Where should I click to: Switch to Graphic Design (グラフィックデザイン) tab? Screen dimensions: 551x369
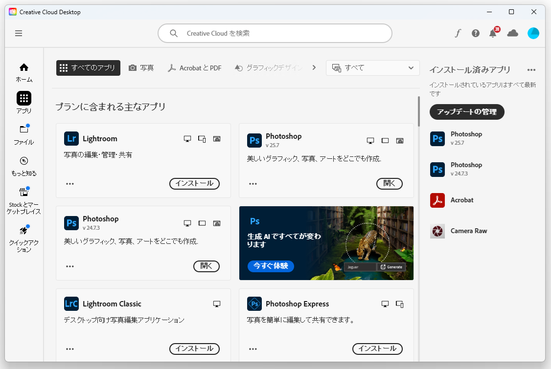(x=269, y=68)
